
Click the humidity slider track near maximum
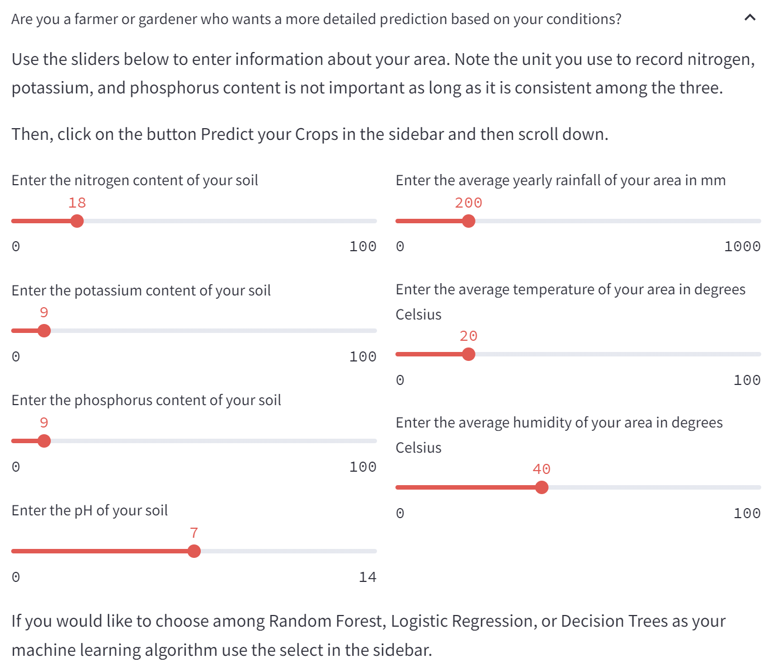click(755, 487)
